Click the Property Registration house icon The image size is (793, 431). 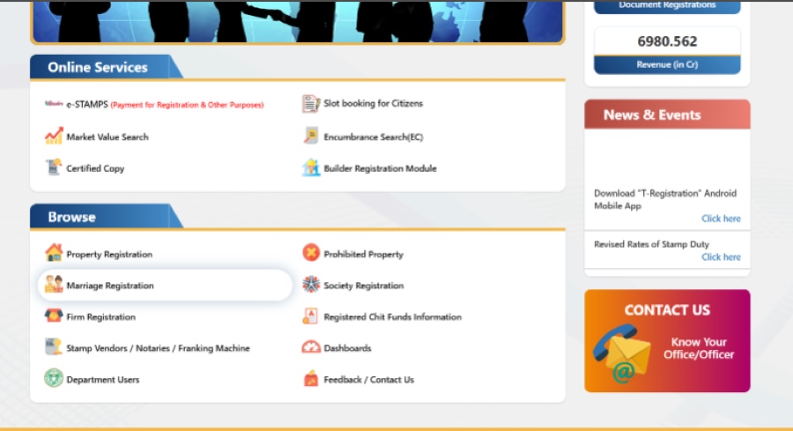(54, 254)
